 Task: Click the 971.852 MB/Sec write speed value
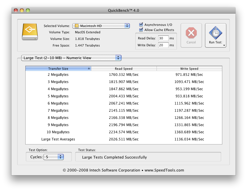(189, 75)
